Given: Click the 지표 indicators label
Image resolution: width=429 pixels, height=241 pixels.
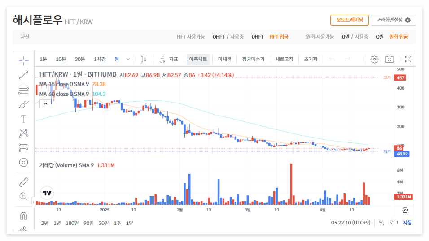Looking at the screenshot, I should coord(174,59).
